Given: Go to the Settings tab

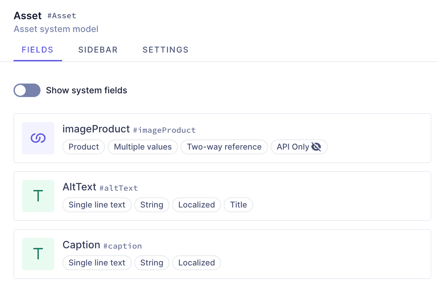Looking at the screenshot, I should (x=165, y=50).
